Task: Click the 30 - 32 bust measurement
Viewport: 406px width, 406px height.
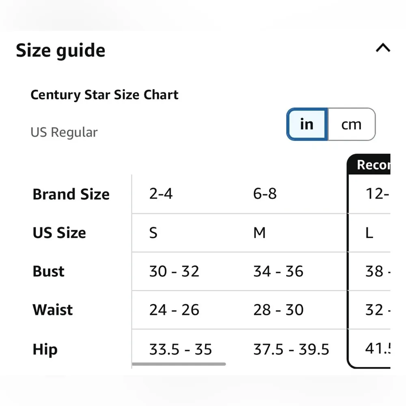Action: point(174,271)
